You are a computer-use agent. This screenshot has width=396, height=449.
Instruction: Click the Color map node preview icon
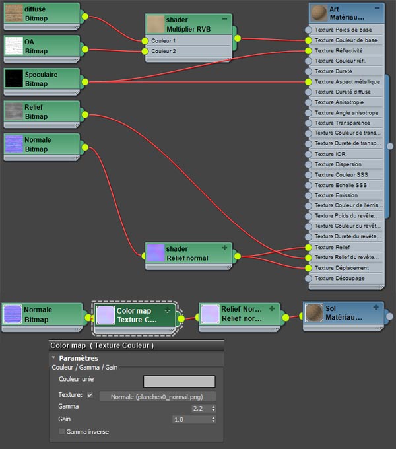[106, 314]
